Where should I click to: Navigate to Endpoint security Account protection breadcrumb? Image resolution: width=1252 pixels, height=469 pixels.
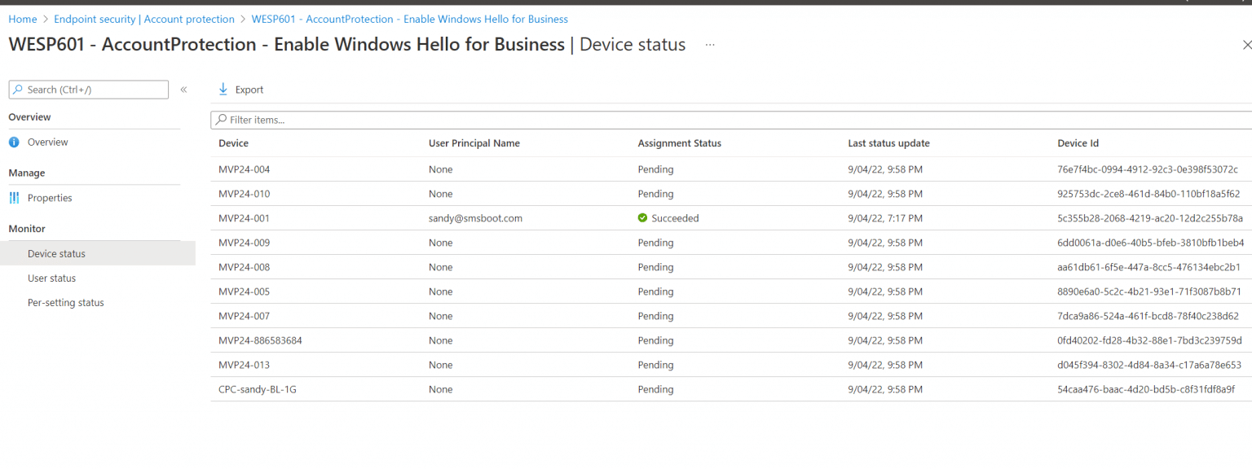(x=144, y=18)
